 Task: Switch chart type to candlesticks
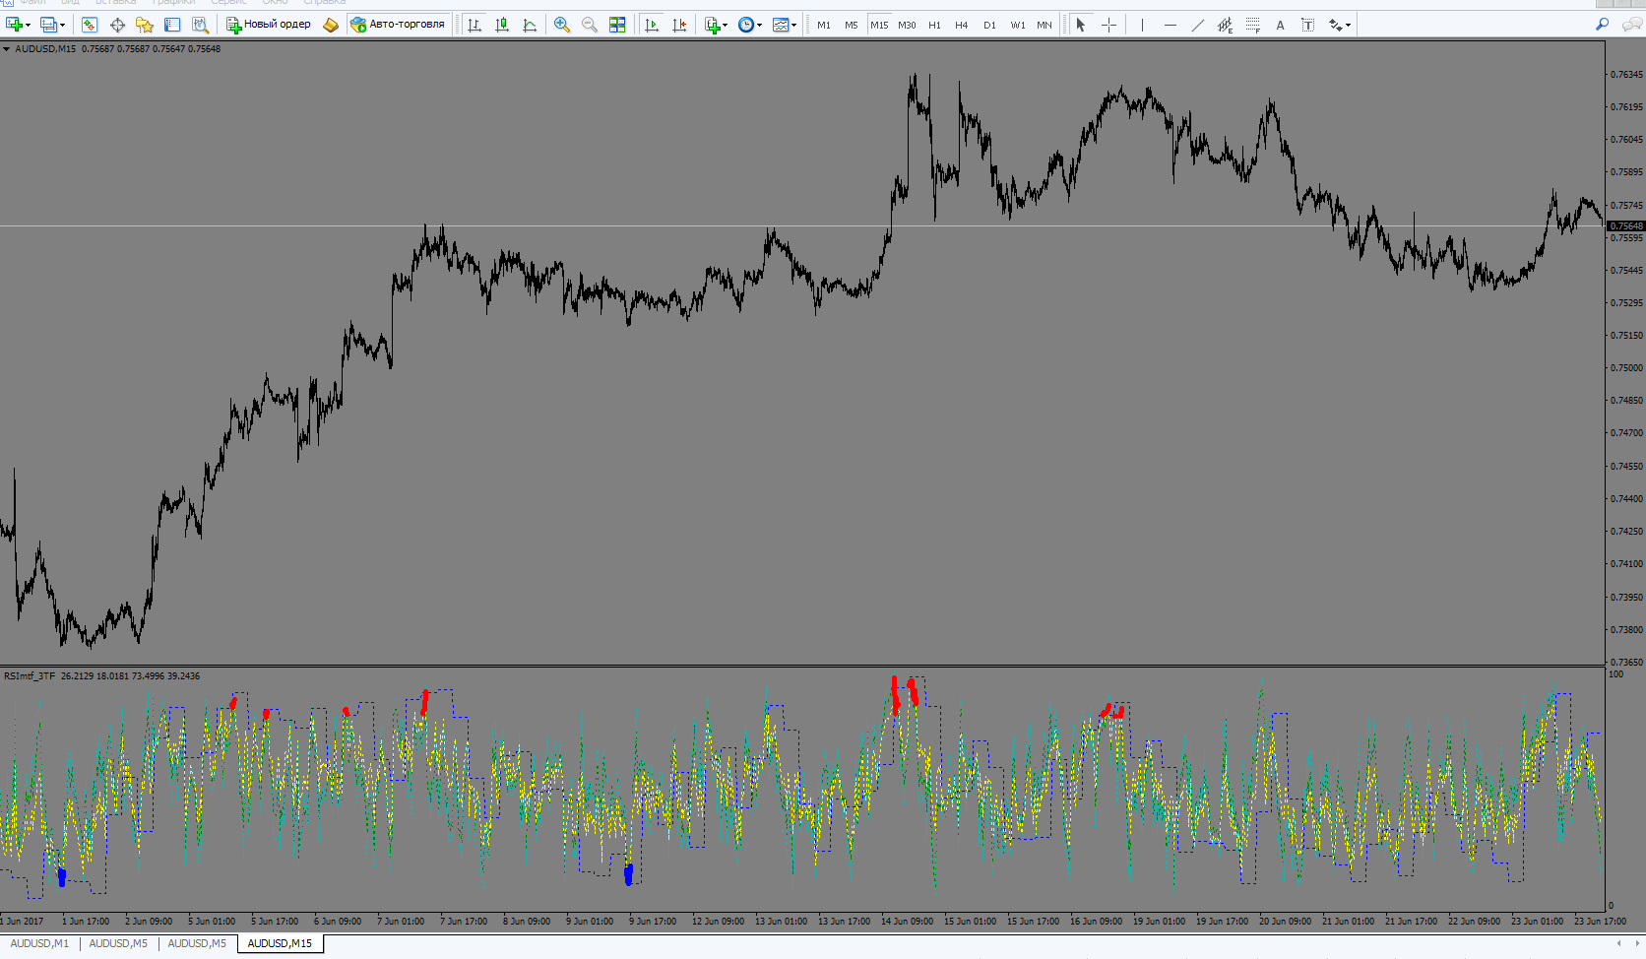[x=502, y=25]
